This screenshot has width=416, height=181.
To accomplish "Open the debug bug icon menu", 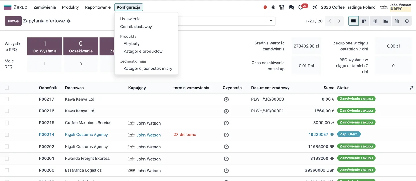I will (x=273, y=7).
